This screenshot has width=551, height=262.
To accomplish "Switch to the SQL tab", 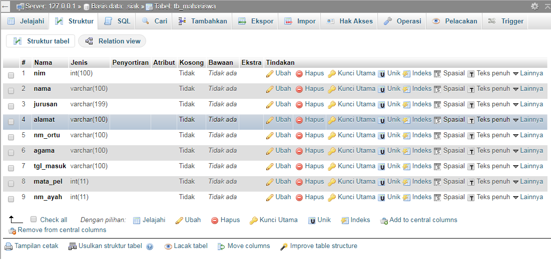I will coord(118,21).
